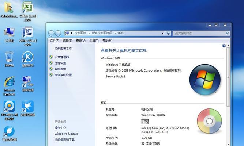This screenshot has height=146, width=244.
Task: Click the Microsoft Corporation copyright line
Action: [x=144, y=70]
